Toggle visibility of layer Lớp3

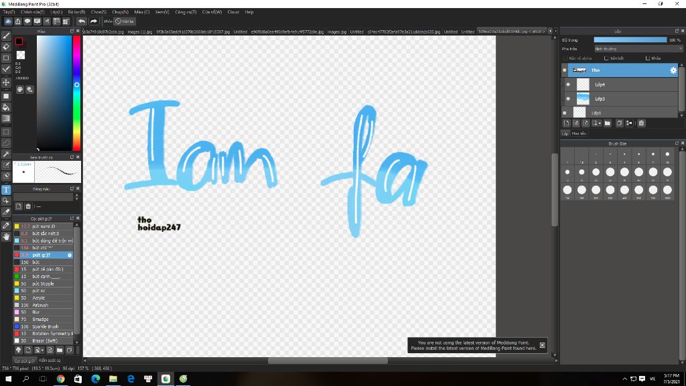pyautogui.click(x=568, y=99)
